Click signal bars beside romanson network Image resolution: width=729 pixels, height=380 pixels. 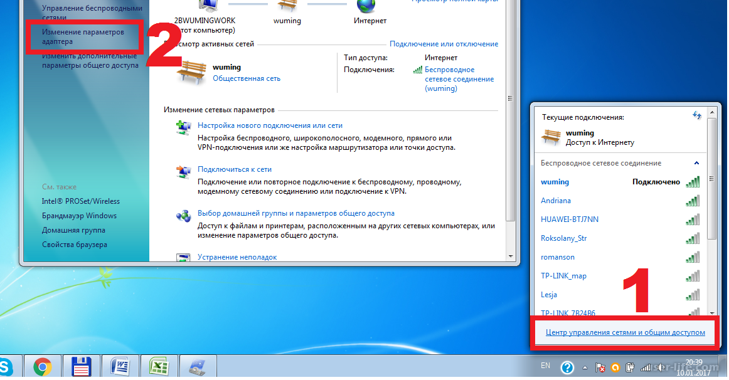pyautogui.click(x=693, y=257)
